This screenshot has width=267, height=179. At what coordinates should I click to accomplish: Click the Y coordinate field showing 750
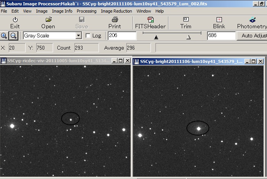[x=44, y=48]
